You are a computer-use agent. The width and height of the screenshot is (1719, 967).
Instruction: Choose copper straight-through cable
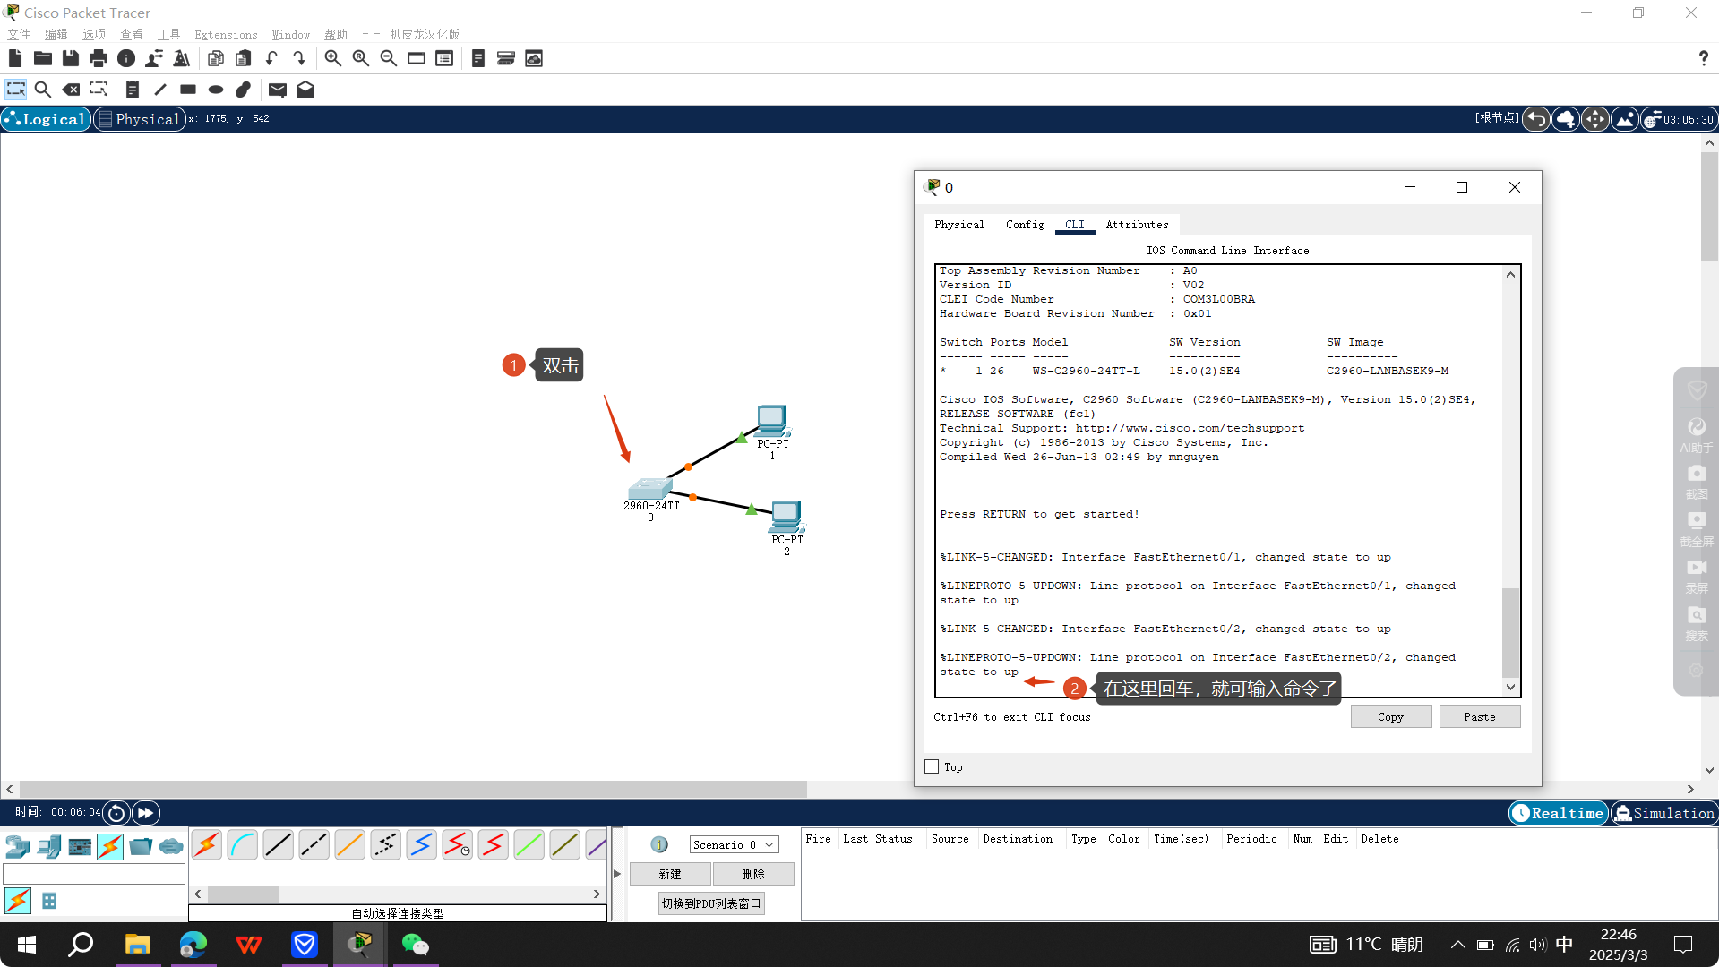click(x=279, y=845)
